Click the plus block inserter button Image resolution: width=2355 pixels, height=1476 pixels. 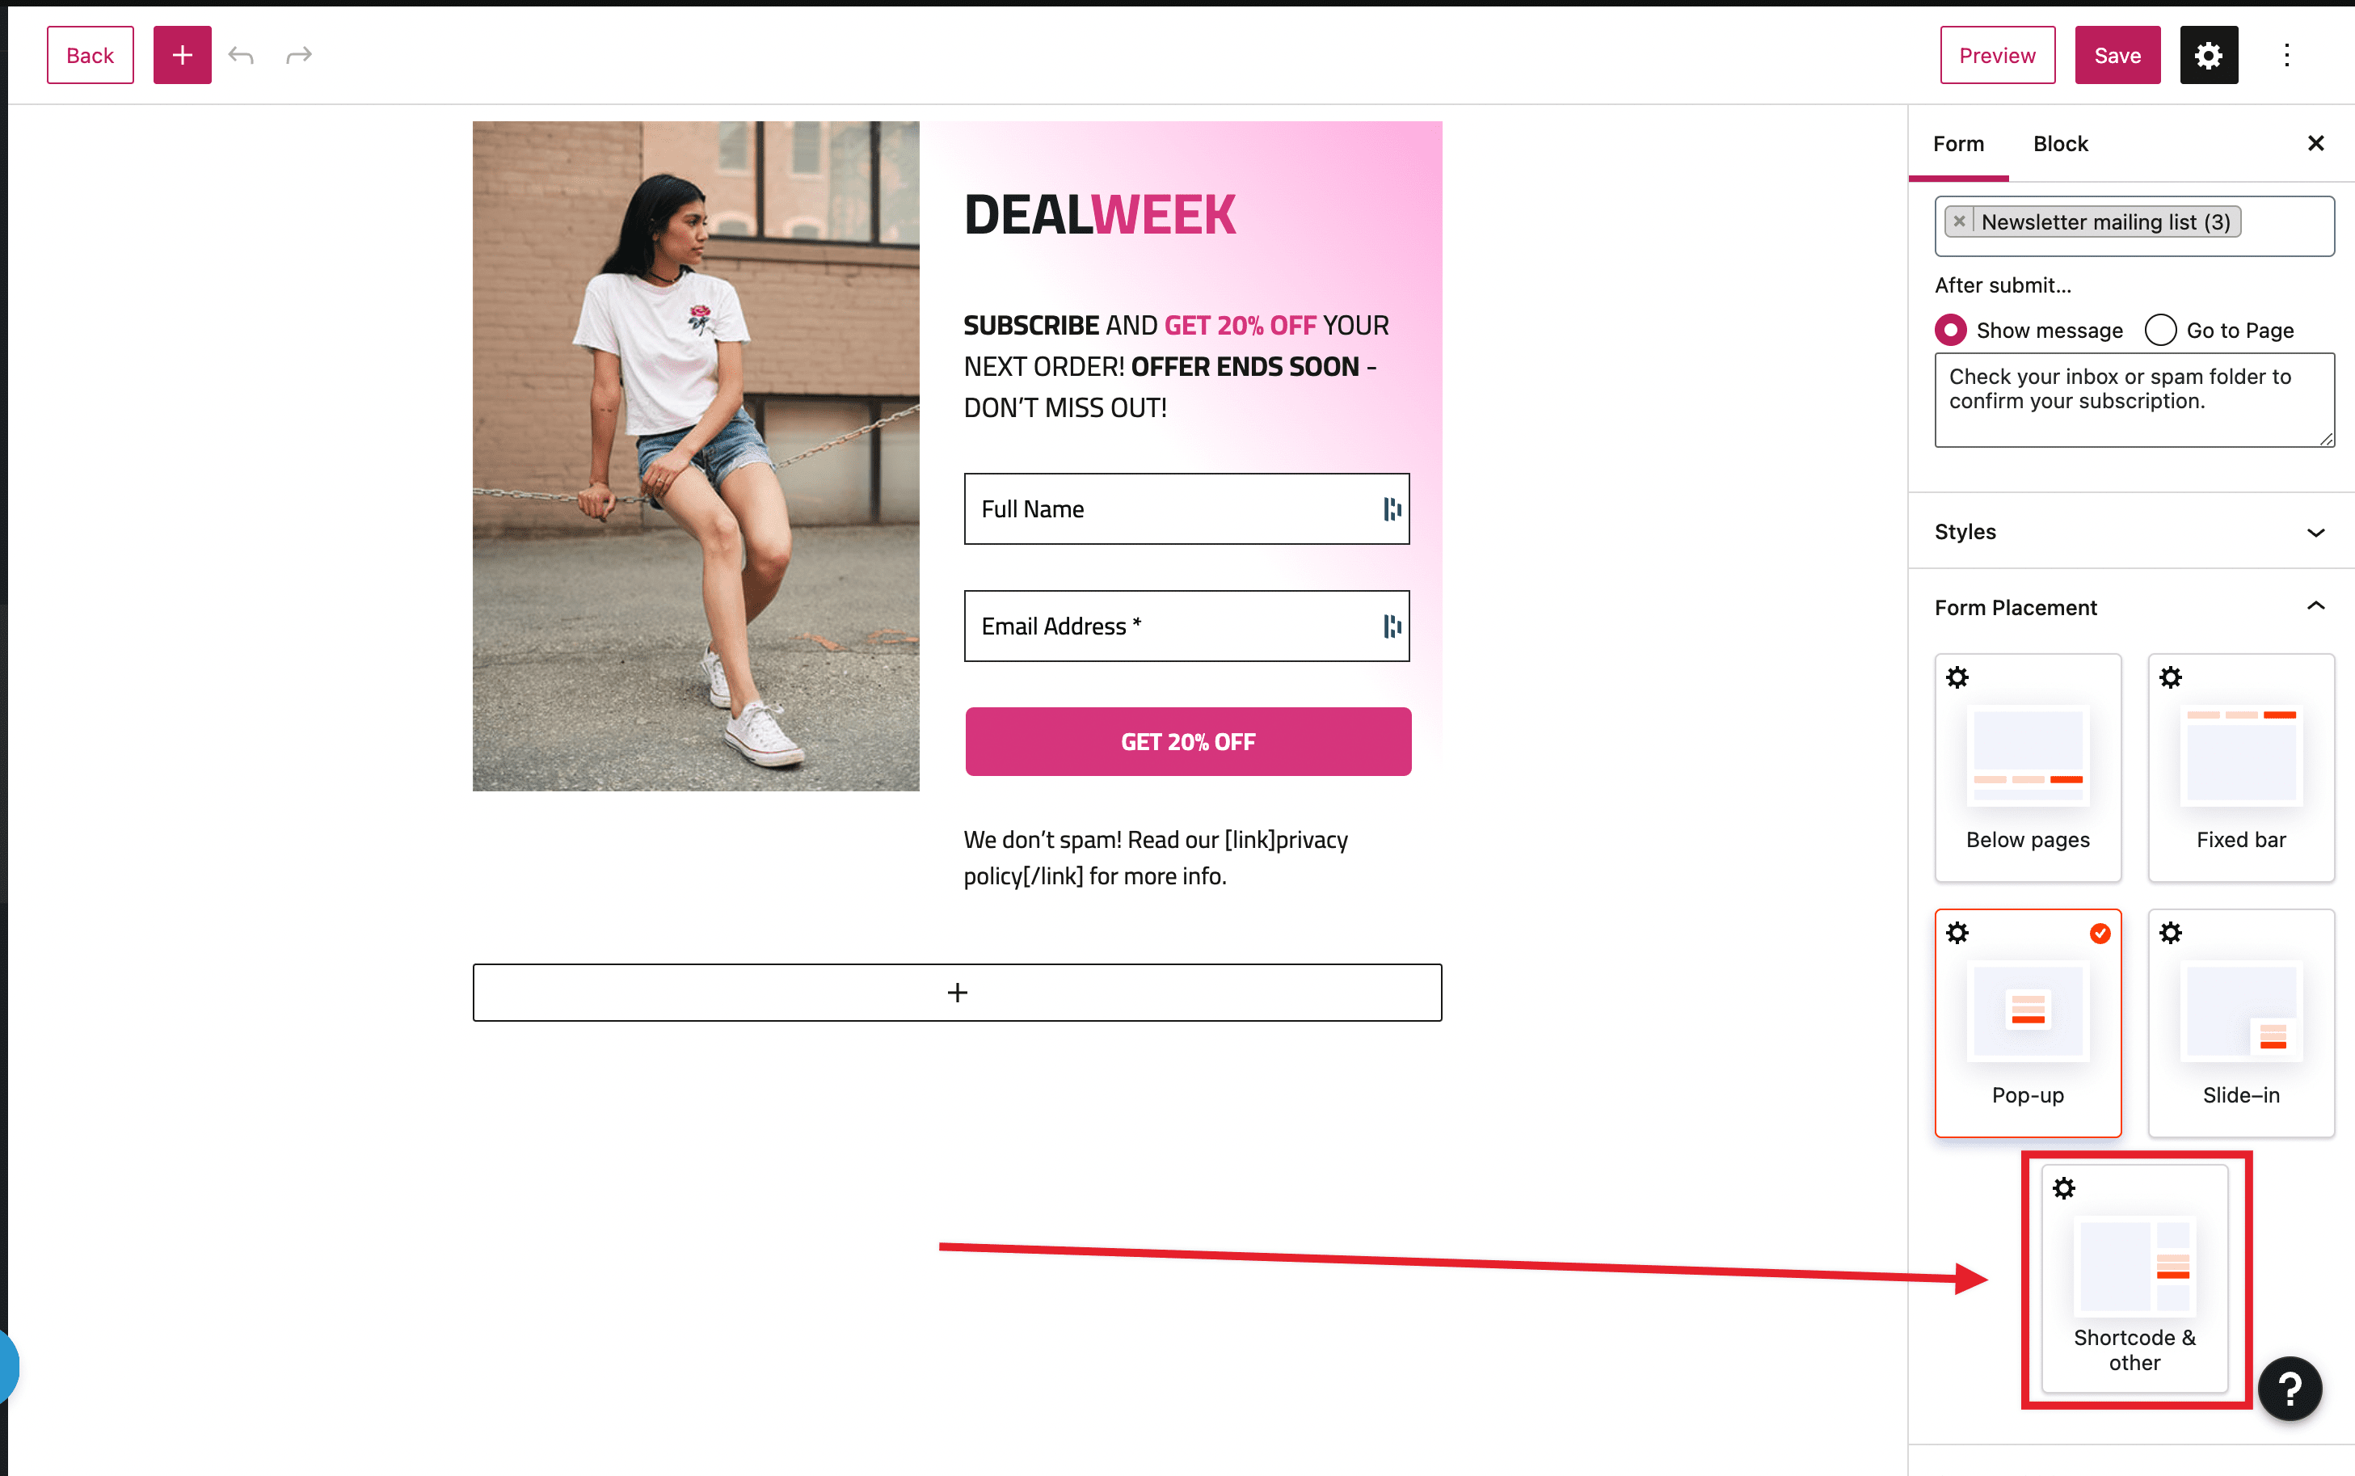182,55
